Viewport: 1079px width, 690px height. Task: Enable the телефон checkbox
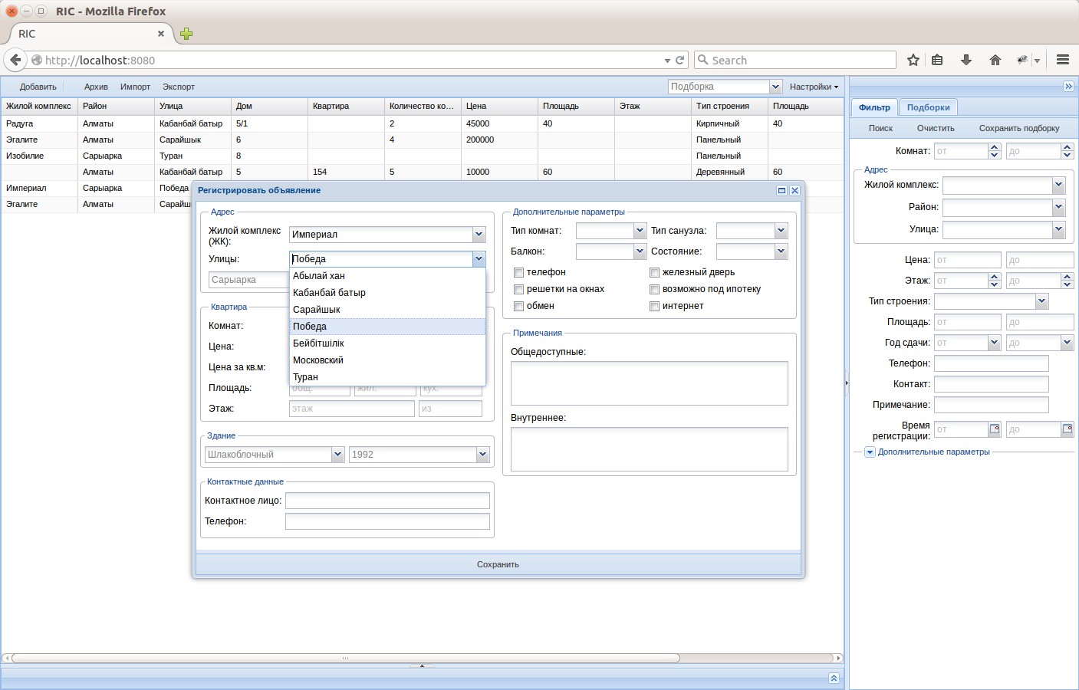pos(519,272)
